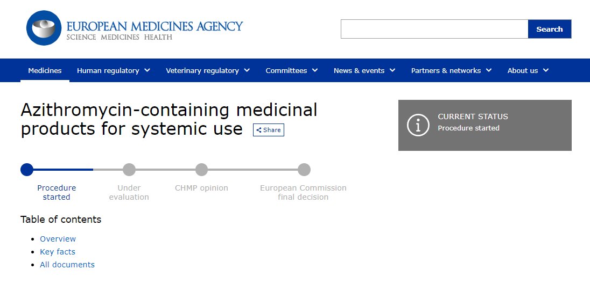Select the Procedure started timeline step circle
This screenshot has width=590, height=284.
coord(27,170)
